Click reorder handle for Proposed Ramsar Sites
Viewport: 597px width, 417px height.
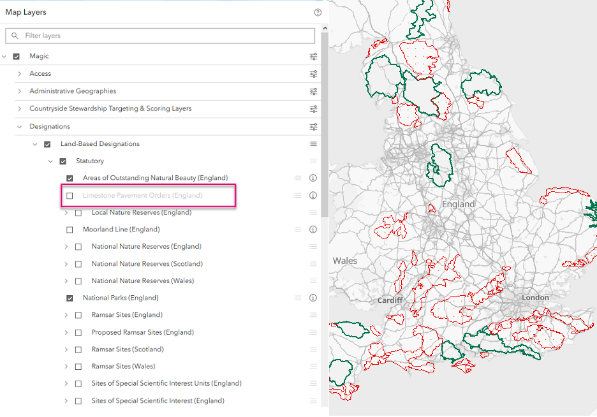tap(313, 332)
